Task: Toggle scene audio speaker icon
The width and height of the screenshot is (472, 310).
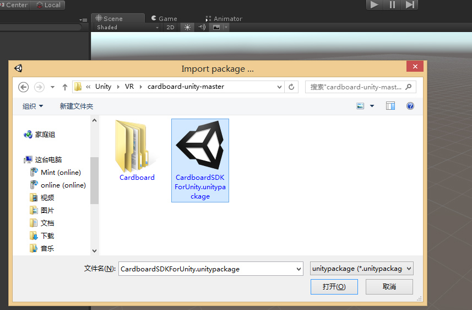Action: tap(202, 27)
